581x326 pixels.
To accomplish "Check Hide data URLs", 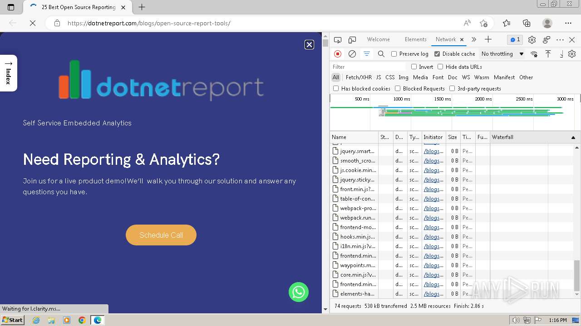I will (x=440, y=67).
